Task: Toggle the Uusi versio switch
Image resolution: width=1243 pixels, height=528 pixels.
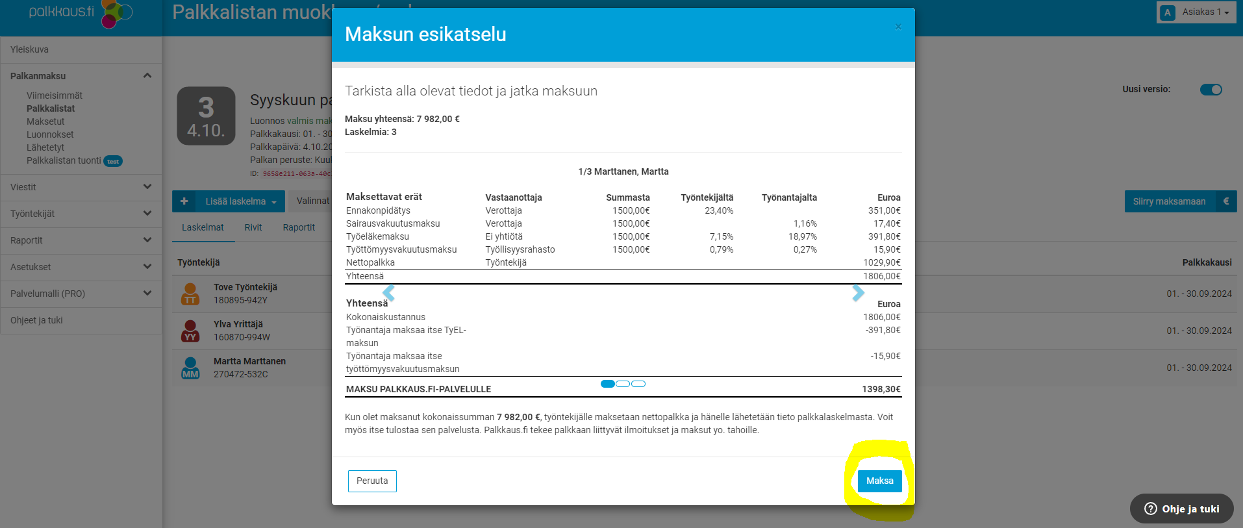Action: 1211,90
